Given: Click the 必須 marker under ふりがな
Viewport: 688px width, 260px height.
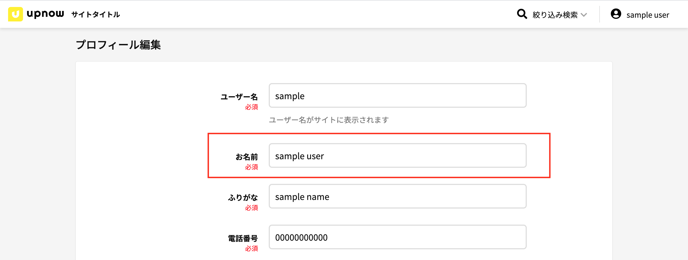Looking at the screenshot, I should click(252, 208).
